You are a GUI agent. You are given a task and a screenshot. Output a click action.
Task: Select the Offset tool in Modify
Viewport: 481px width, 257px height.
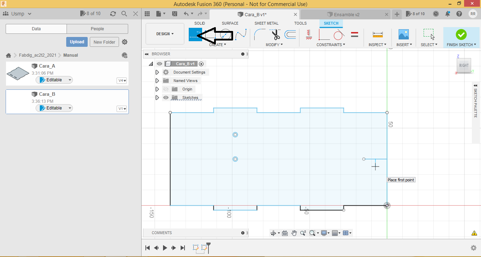(290, 35)
